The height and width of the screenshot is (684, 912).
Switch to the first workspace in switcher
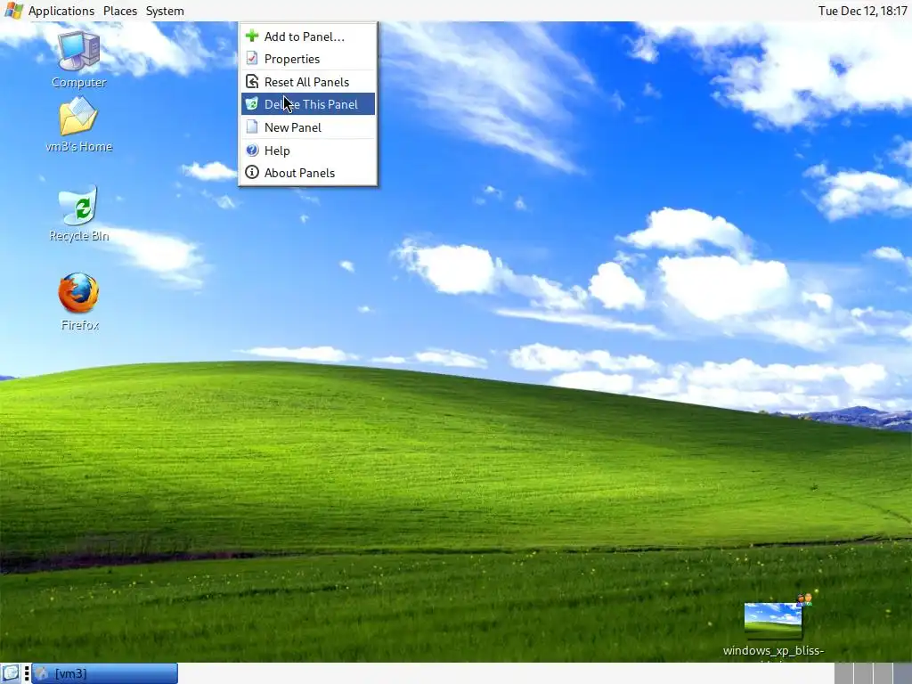tap(843, 673)
